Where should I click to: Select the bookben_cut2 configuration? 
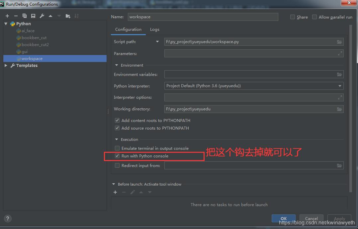[35, 45]
